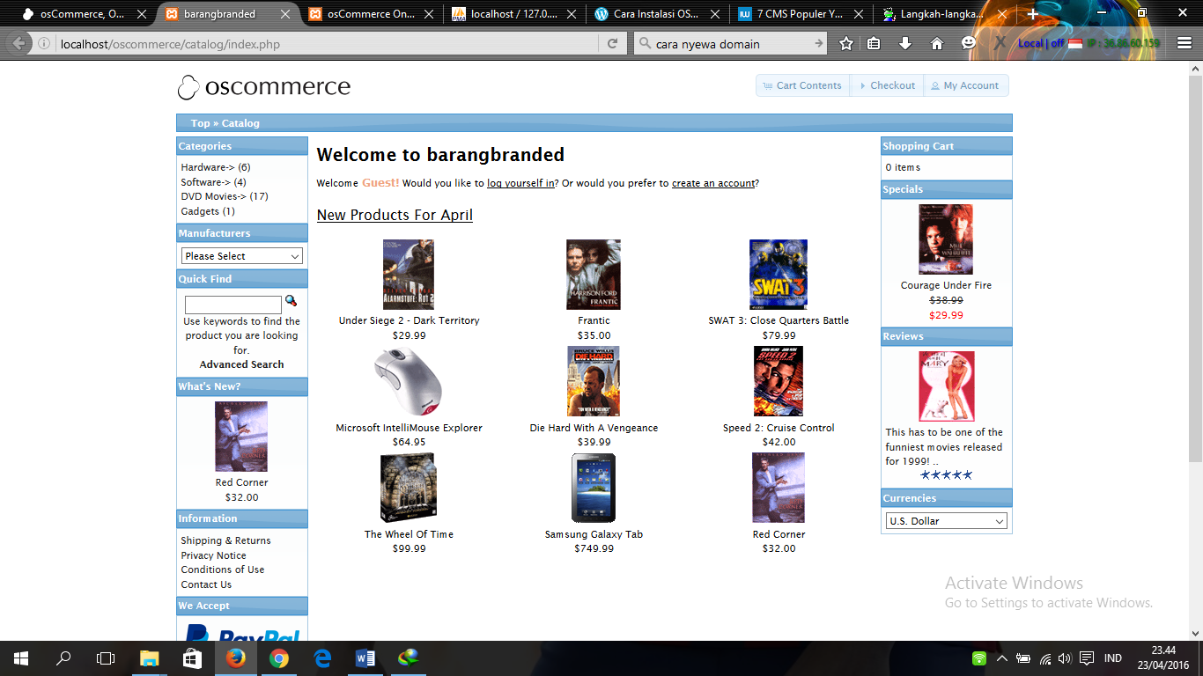Open Windows Start menu
Screen dimensions: 1203x676
tap(21, 658)
